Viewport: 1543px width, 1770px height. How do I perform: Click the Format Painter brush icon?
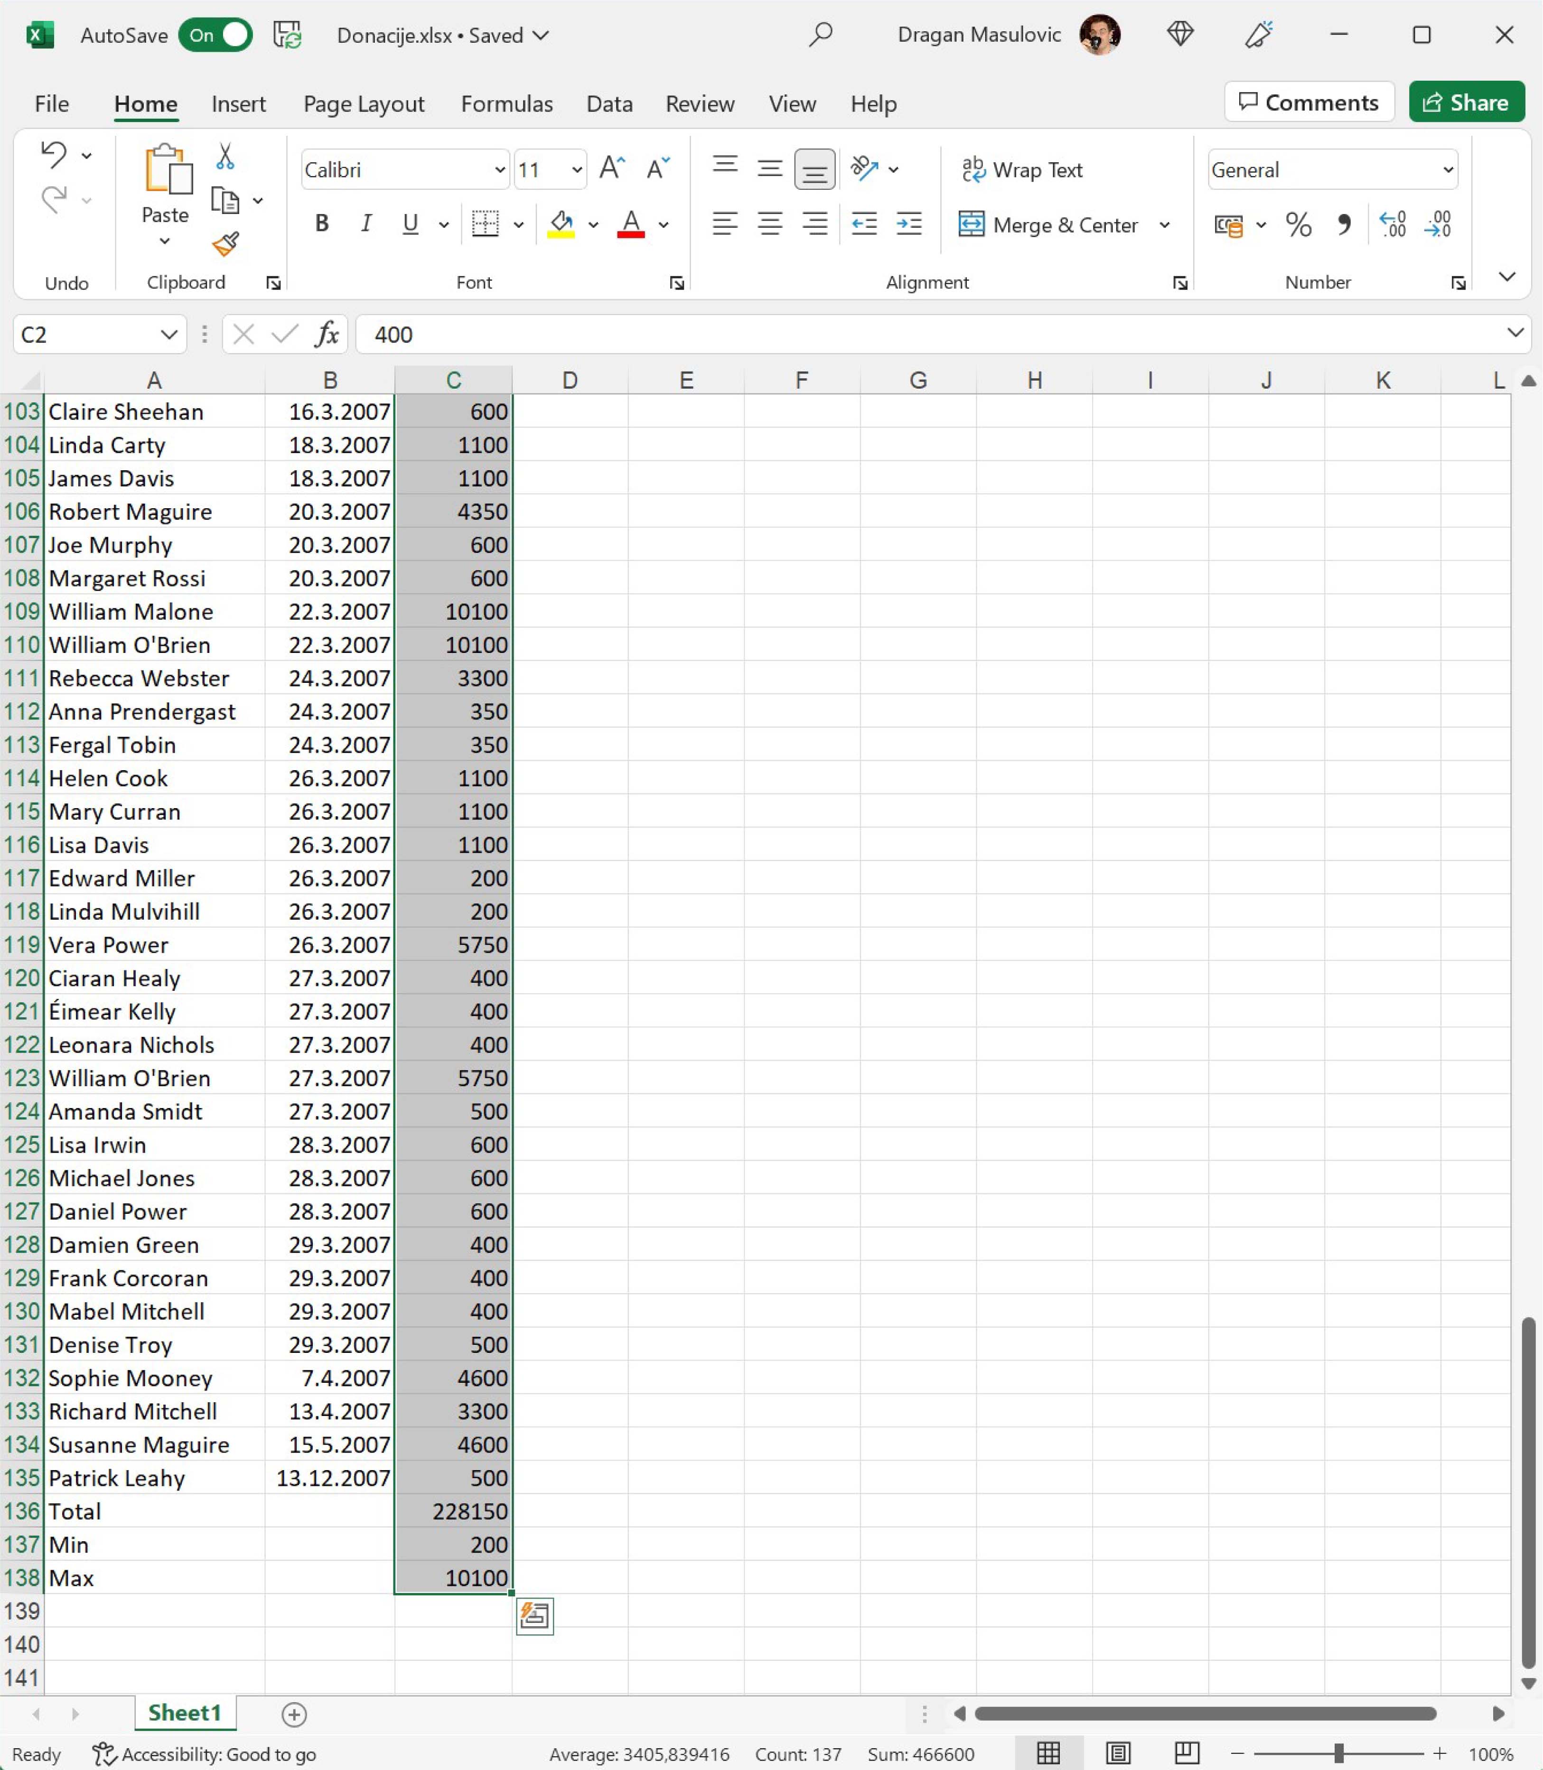pyautogui.click(x=225, y=244)
